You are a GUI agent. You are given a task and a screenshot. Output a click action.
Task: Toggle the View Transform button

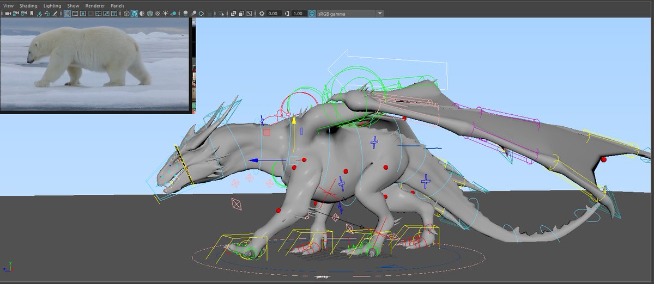point(311,13)
